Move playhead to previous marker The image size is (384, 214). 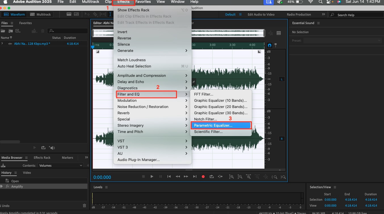pos(169,177)
